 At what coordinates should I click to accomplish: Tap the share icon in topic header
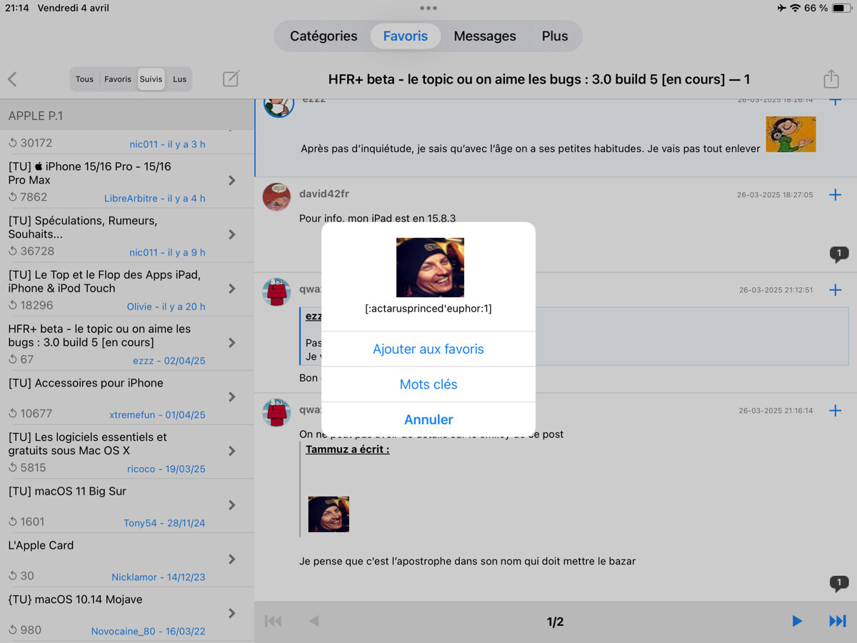831,79
